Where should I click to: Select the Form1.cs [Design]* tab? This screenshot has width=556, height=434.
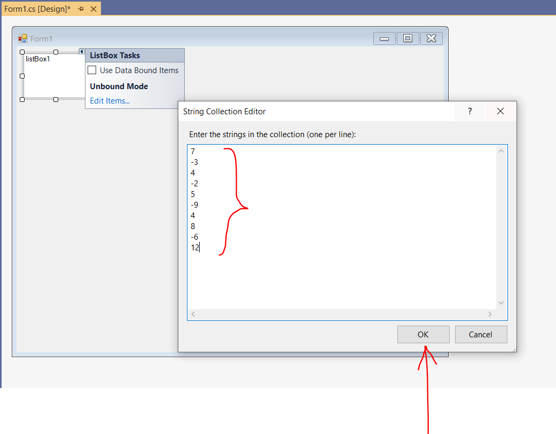[x=37, y=9]
